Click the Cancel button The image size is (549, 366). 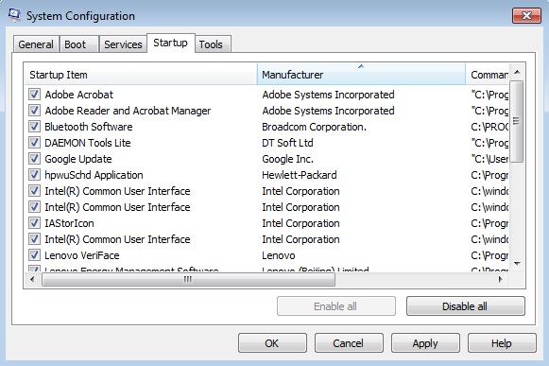coord(349,343)
